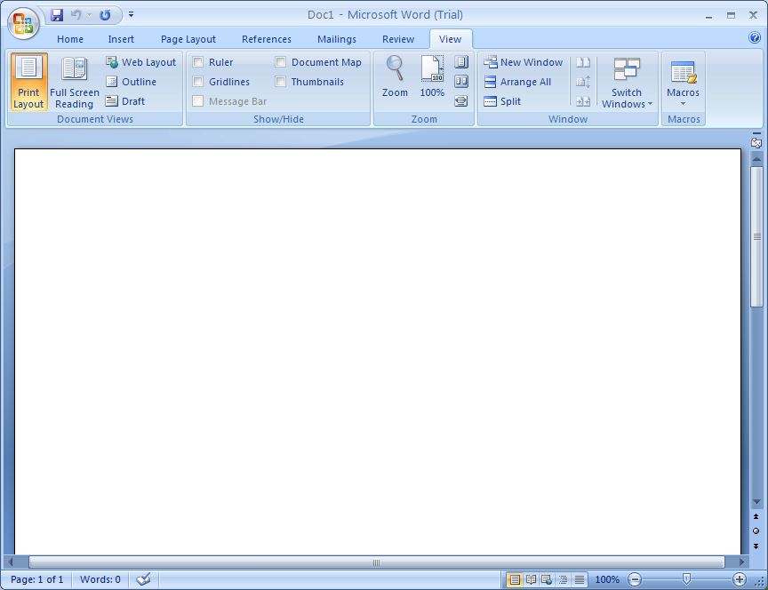
Task: Open a New Window
Action: pos(523,62)
